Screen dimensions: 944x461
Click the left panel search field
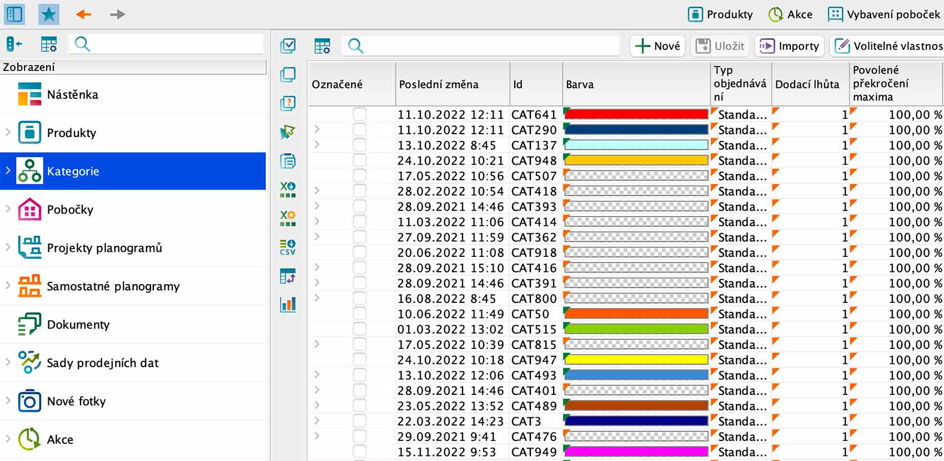[167, 44]
